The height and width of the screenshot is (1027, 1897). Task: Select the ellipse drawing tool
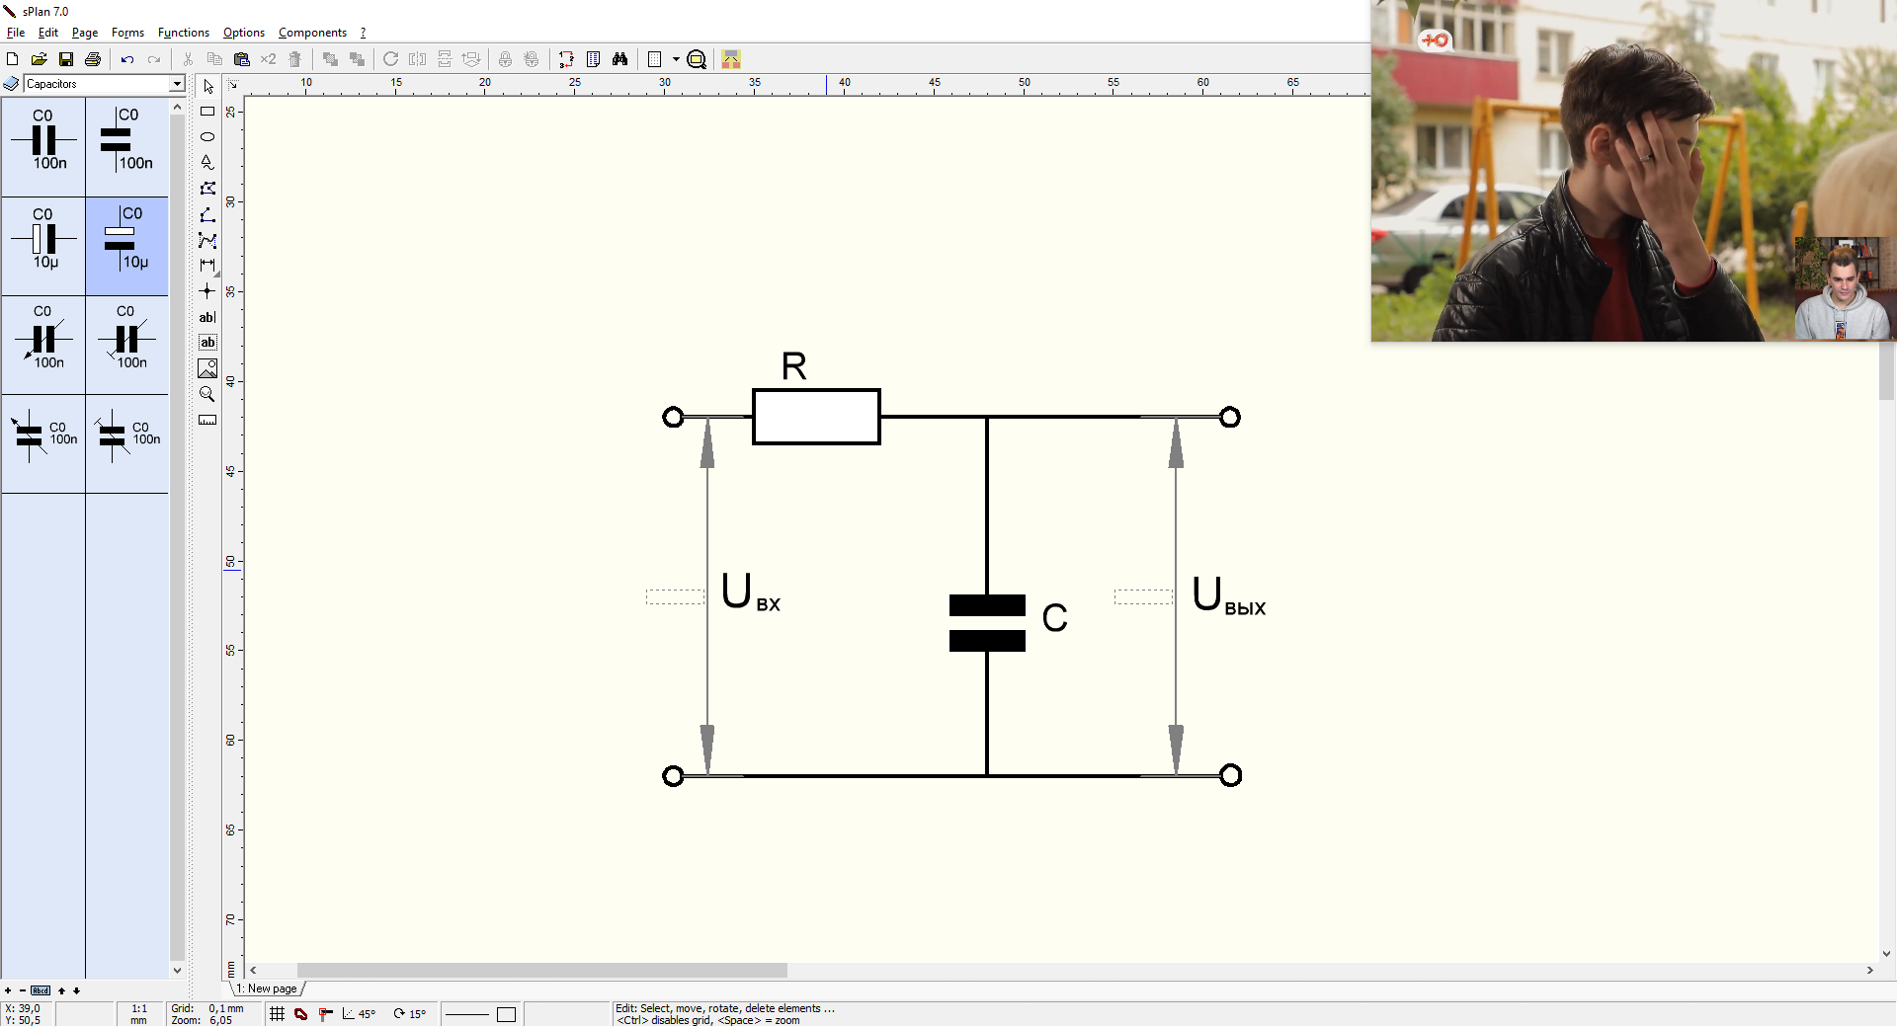[207, 137]
